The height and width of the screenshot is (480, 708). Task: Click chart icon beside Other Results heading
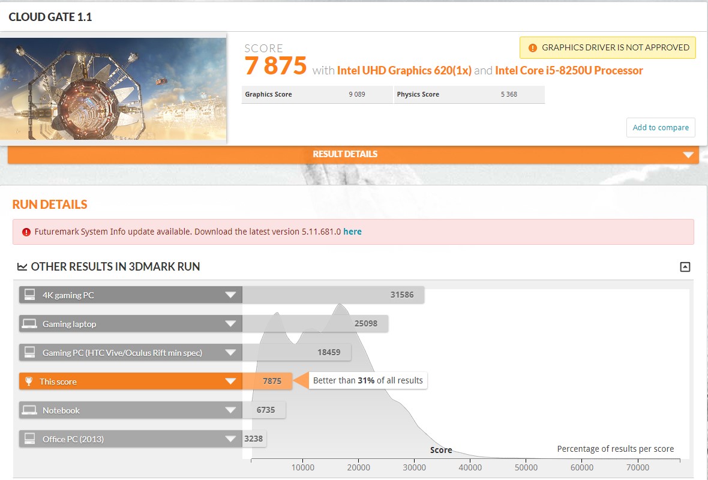click(x=22, y=267)
